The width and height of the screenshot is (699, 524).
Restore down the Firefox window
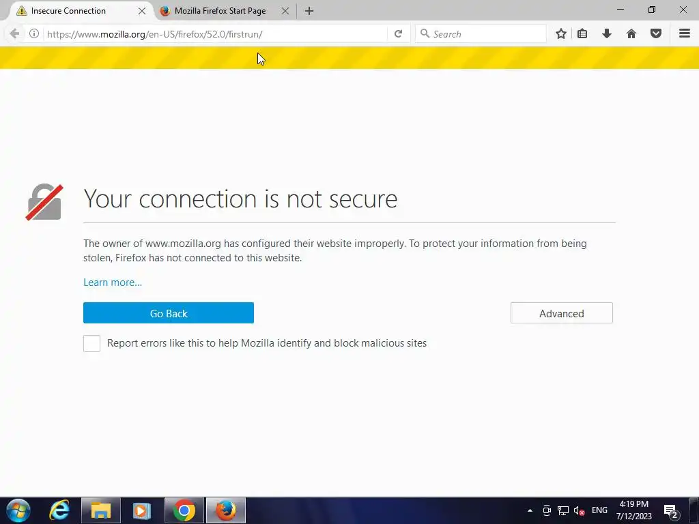[652, 10]
